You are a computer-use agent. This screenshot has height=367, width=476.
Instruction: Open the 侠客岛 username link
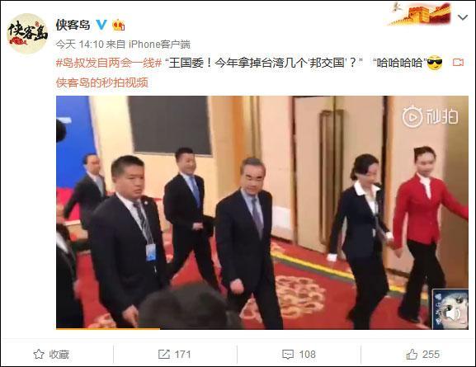(73, 25)
